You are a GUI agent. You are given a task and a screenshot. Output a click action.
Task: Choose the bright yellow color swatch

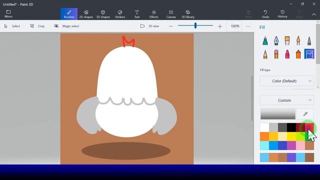(291, 136)
